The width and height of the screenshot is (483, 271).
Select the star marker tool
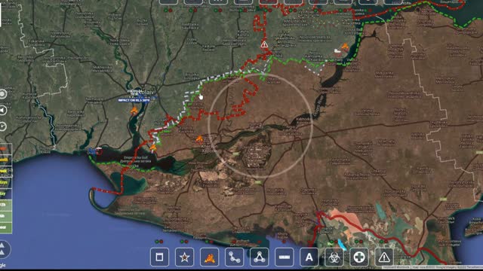(x=184, y=257)
